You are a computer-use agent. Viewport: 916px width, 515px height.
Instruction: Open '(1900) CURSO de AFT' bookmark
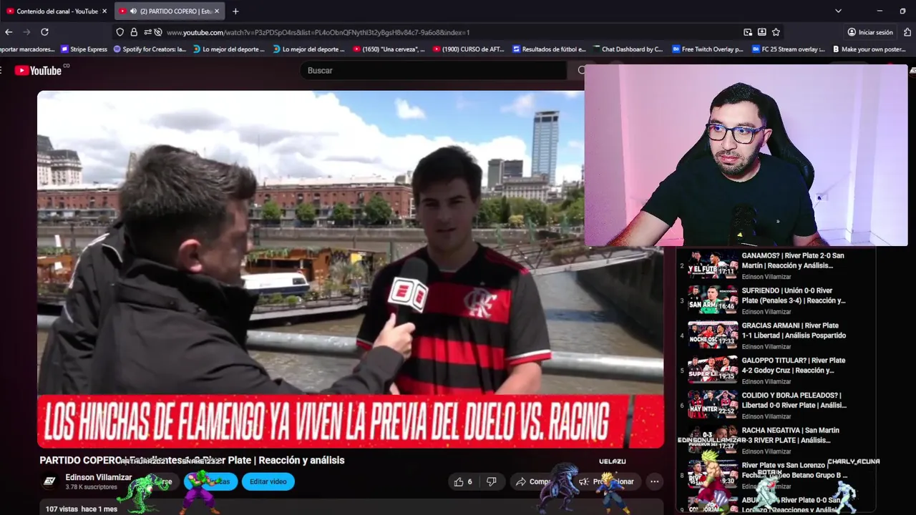pyautogui.click(x=469, y=49)
